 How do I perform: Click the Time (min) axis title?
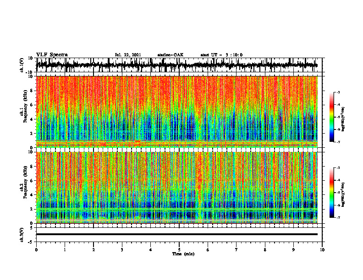coord(183,254)
